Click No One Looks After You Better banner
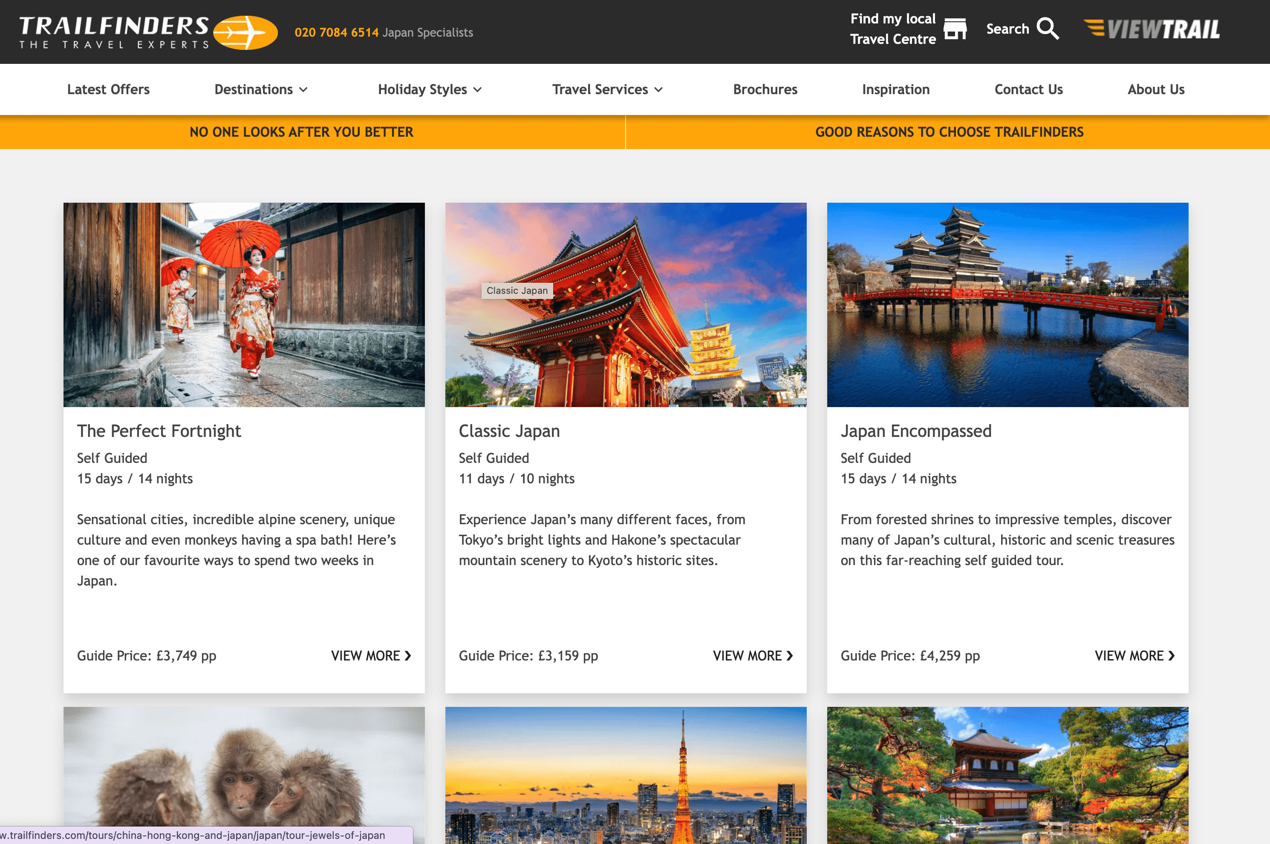This screenshot has height=844, width=1270. pyautogui.click(x=301, y=132)
